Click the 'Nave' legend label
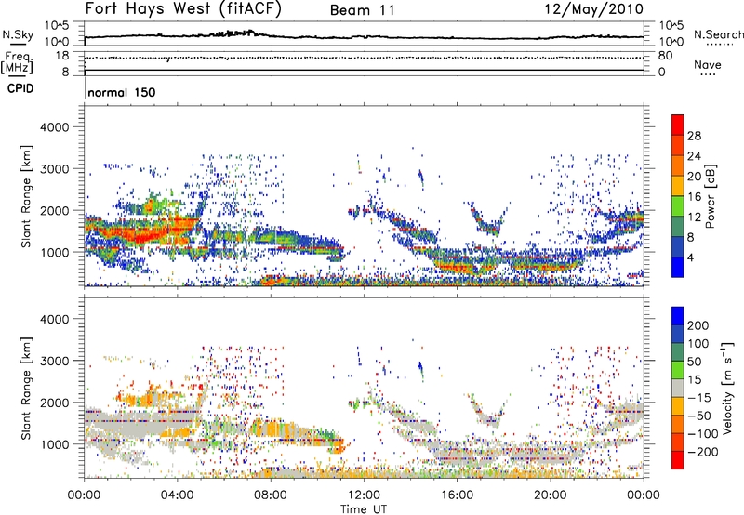 tap(708, 65)
